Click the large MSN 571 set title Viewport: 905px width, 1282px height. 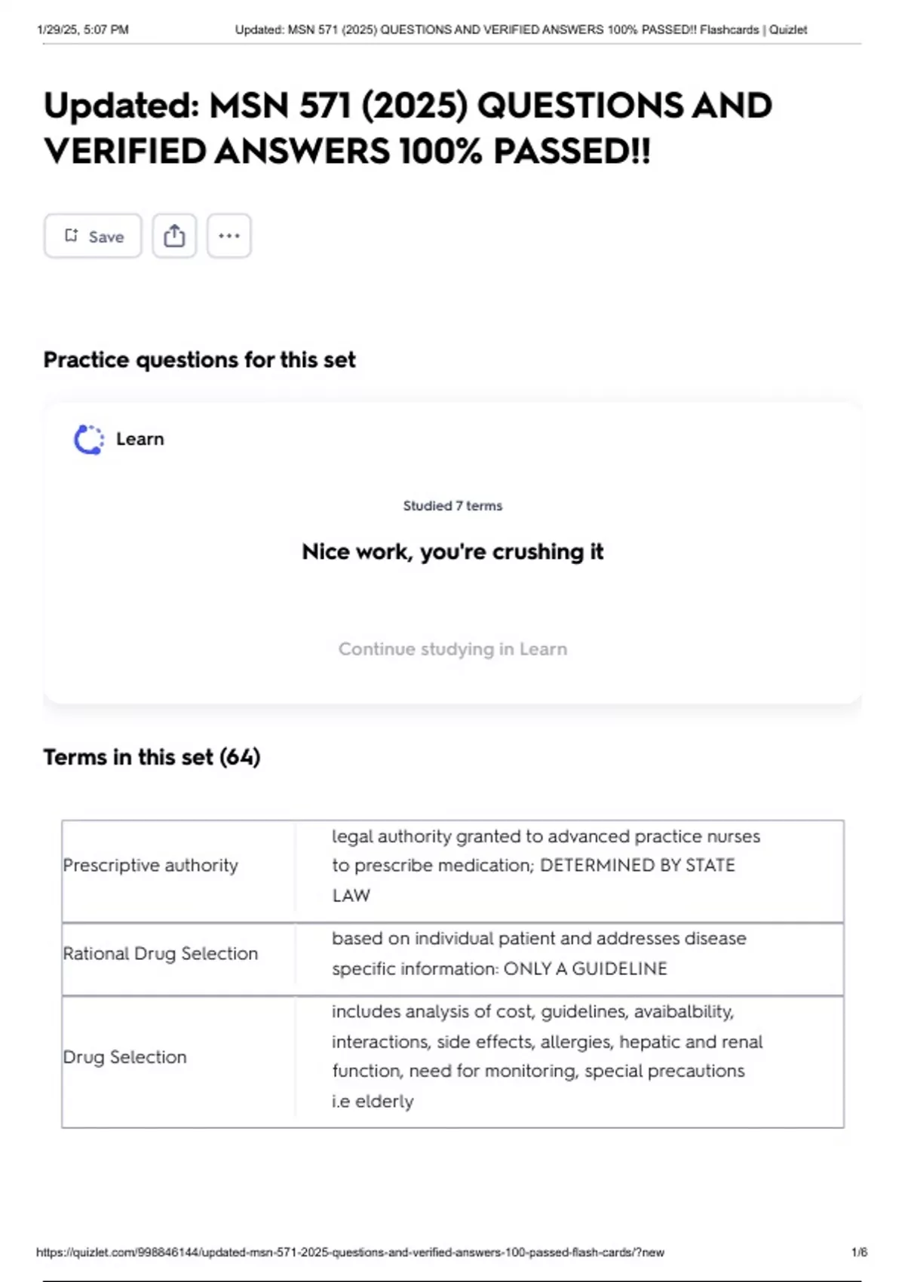pos(407,127)
